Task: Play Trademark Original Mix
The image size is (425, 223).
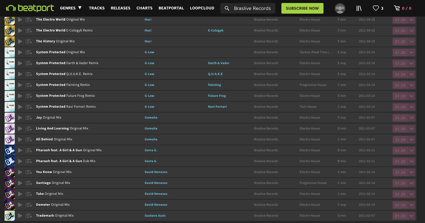Action: (x=20, y=216)
